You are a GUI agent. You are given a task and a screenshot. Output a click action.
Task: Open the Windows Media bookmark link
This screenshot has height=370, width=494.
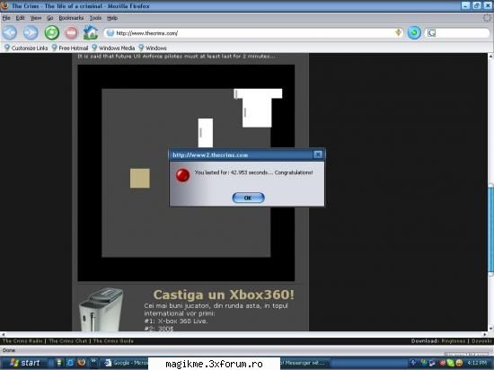(x=113, y=48)
